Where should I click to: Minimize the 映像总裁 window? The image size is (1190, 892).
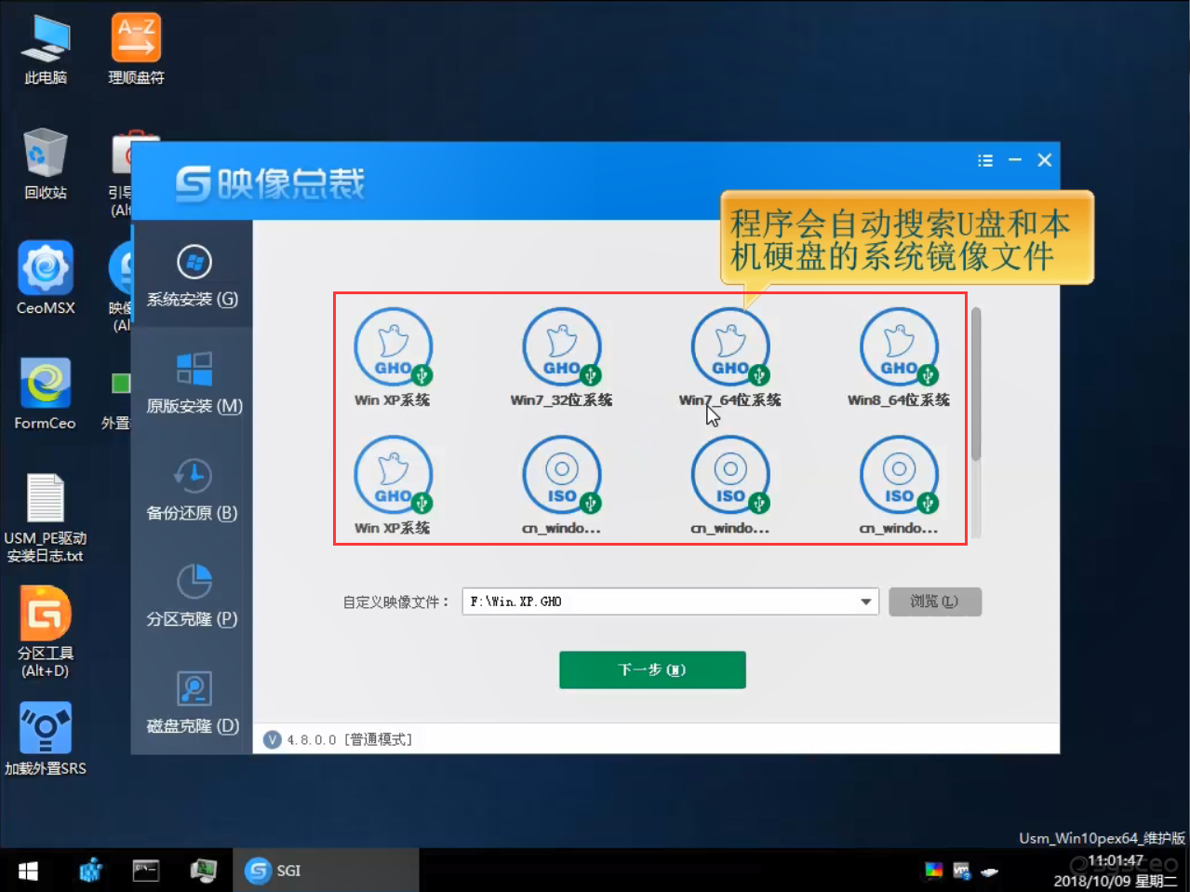[1015, 160]
